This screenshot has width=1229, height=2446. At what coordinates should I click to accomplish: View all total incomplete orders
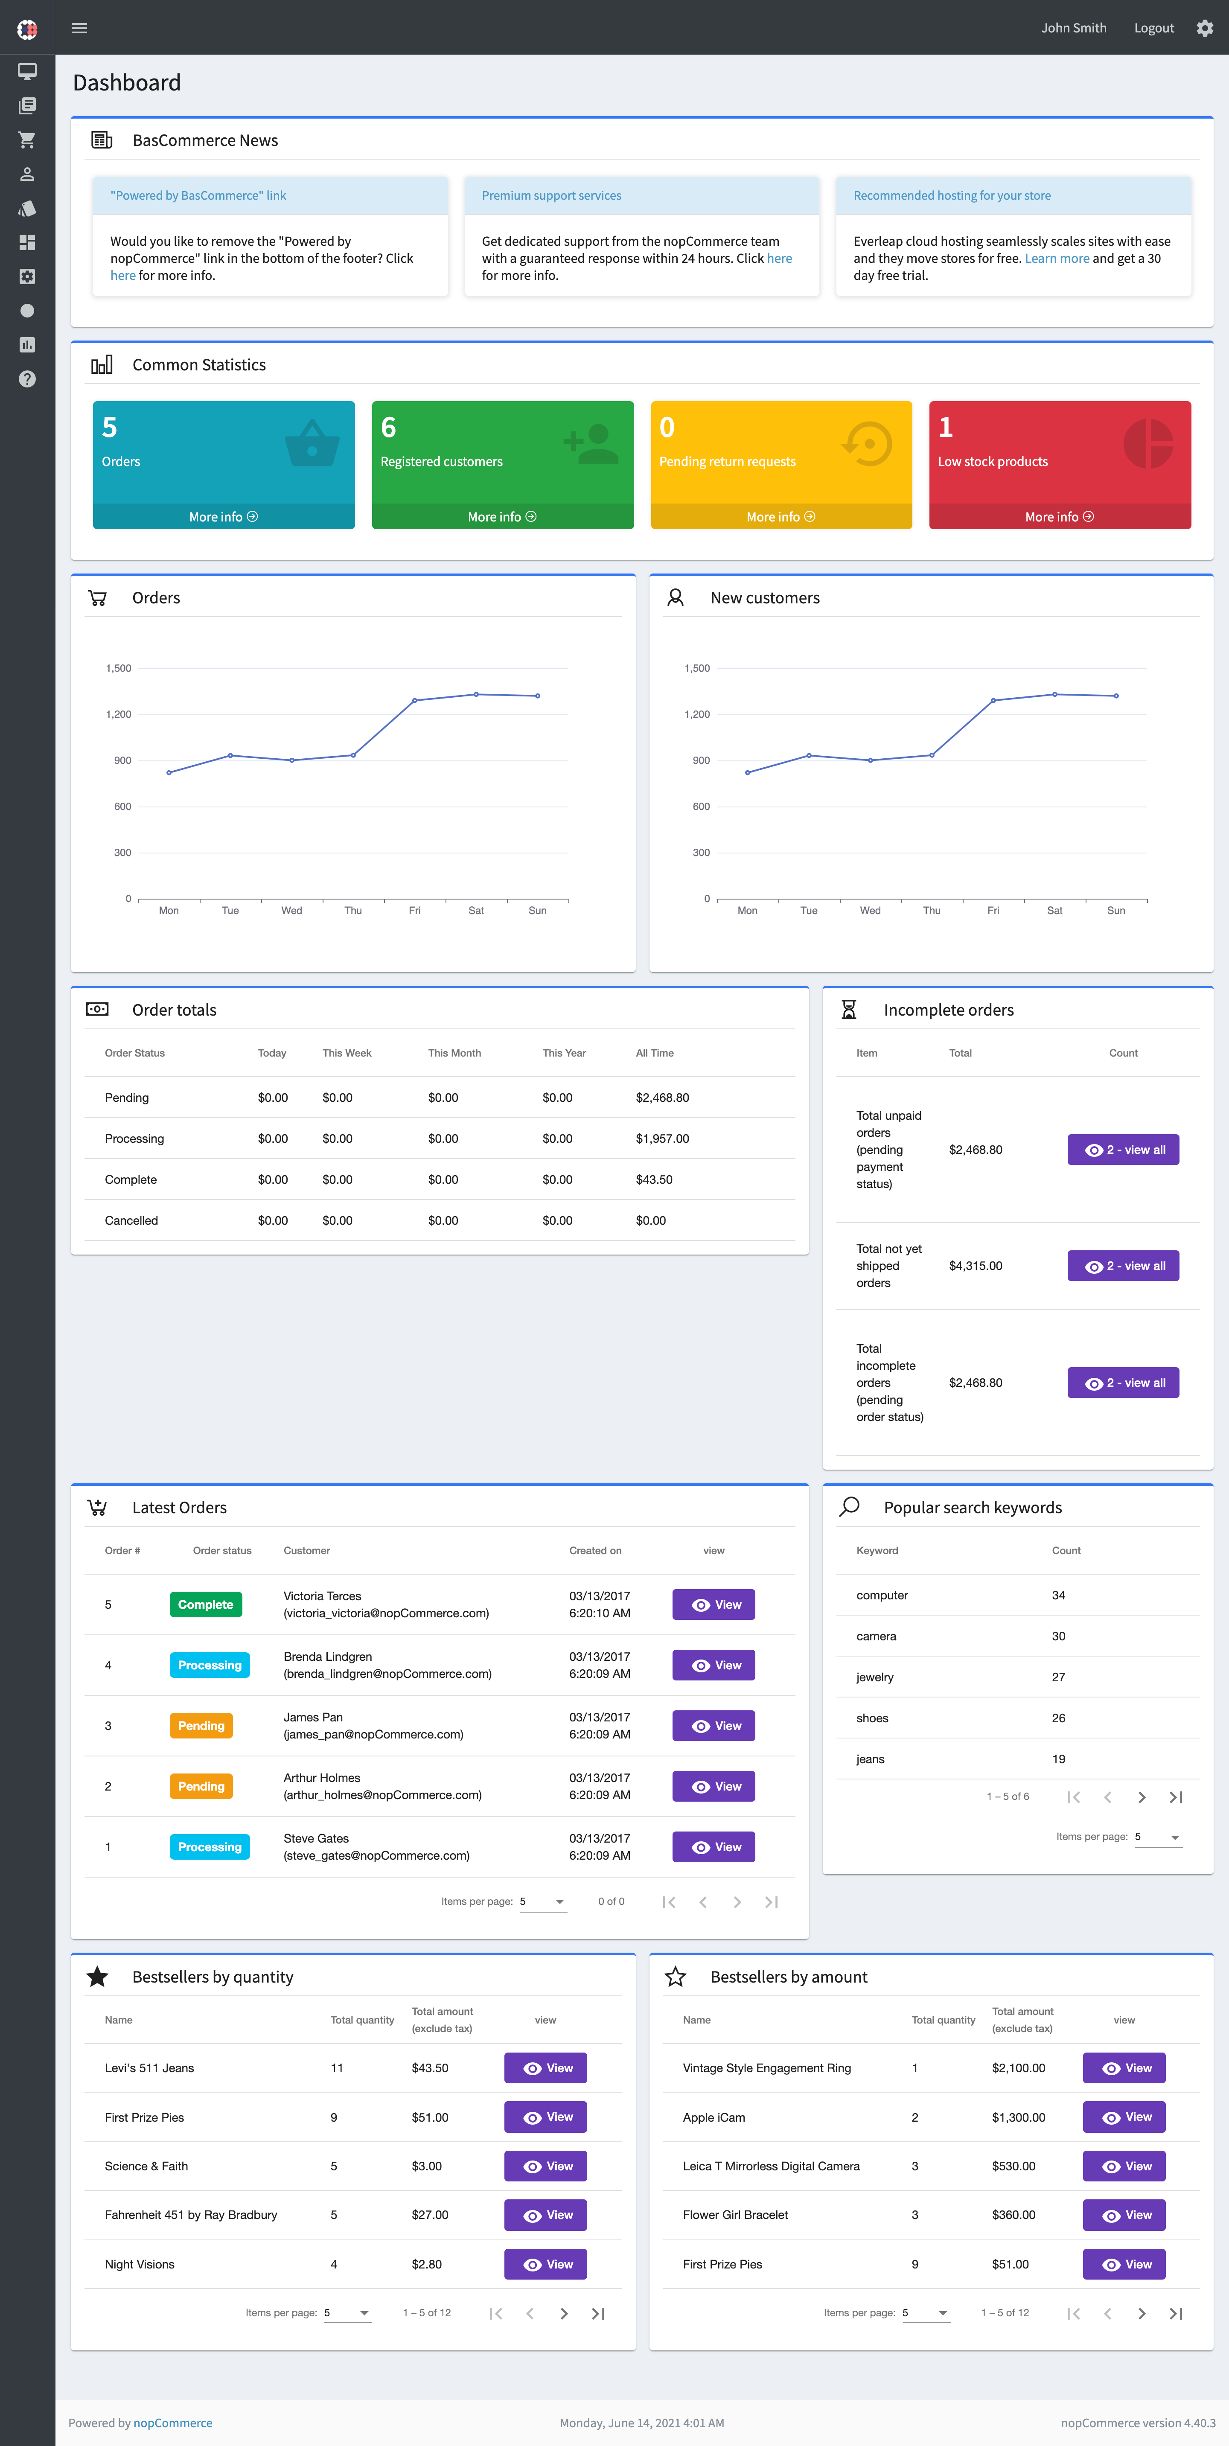(x=1123, y=1383)
